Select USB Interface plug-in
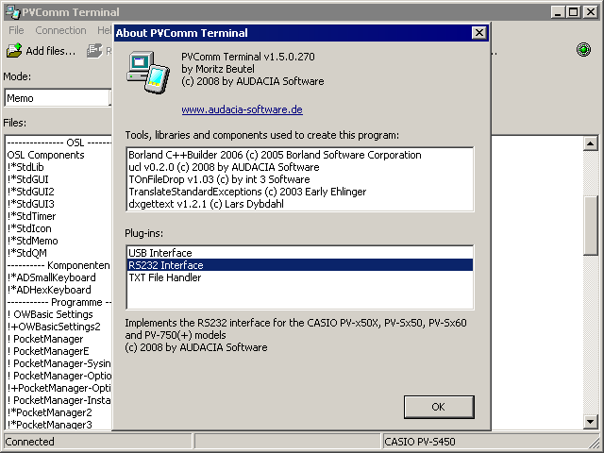Image resolution: width=604 pixels, height=453 pixels. tap(300, 253)
